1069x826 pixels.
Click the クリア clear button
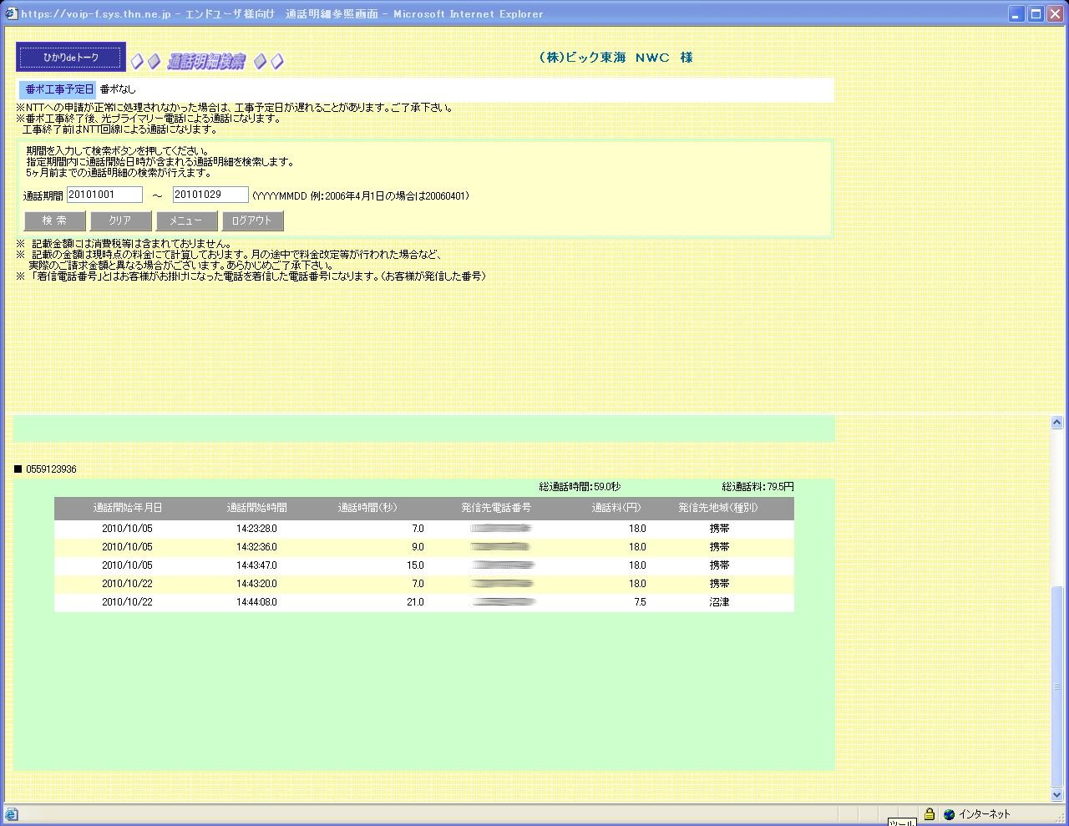tap(120, 220)
